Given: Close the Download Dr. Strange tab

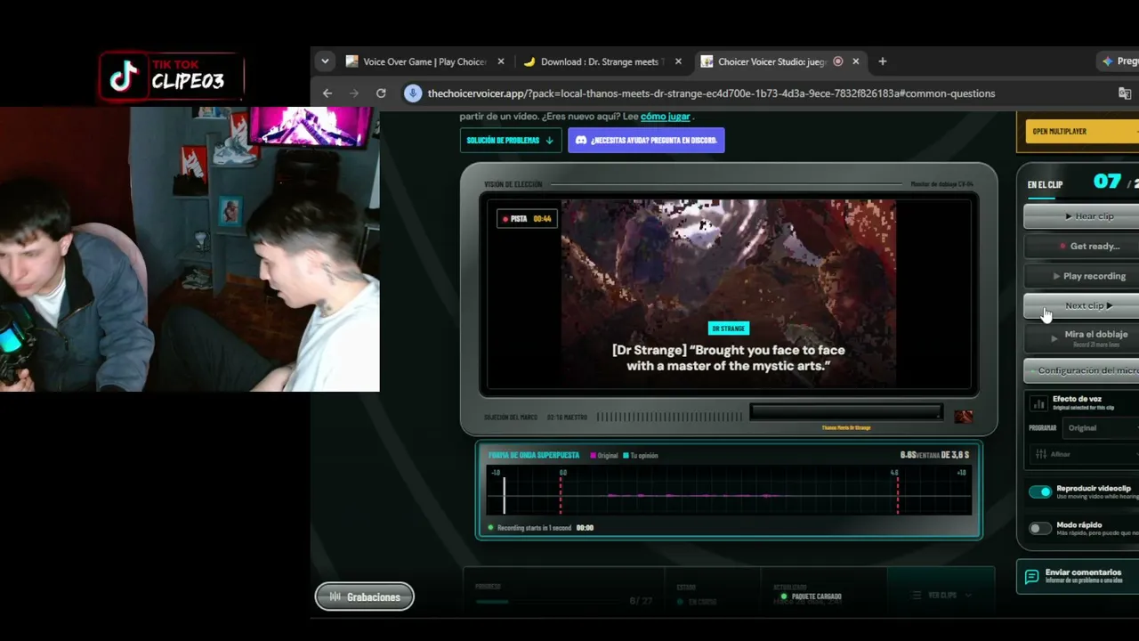Looking at the screenshot, I should (x=679, y=61).
